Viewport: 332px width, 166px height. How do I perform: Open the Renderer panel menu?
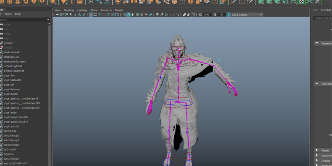(106, 10)
